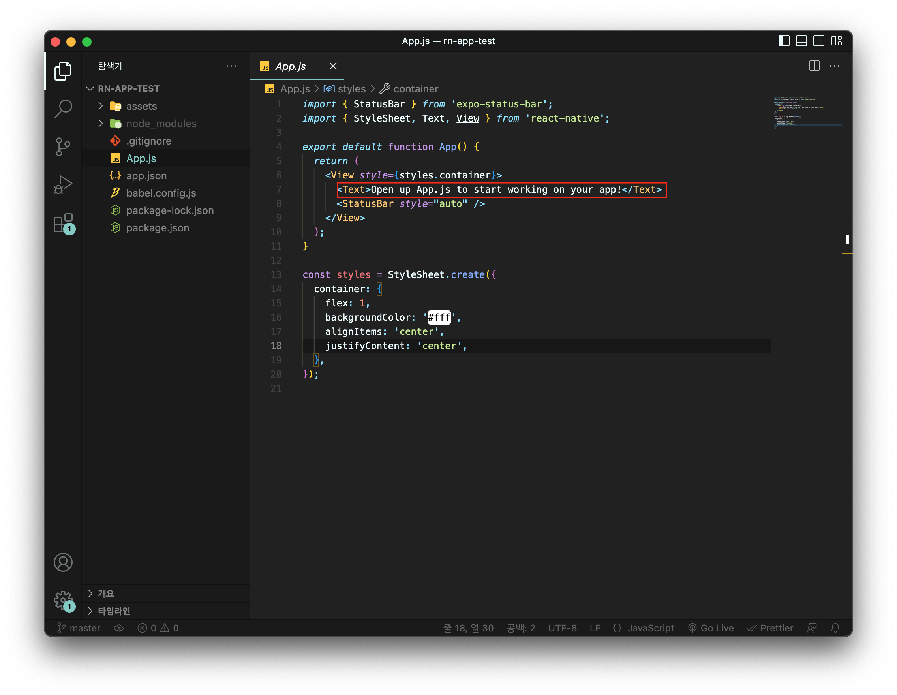897x695 pixels.
Task: Toggle the primary sidebar visibility
Action: [784, 41]
